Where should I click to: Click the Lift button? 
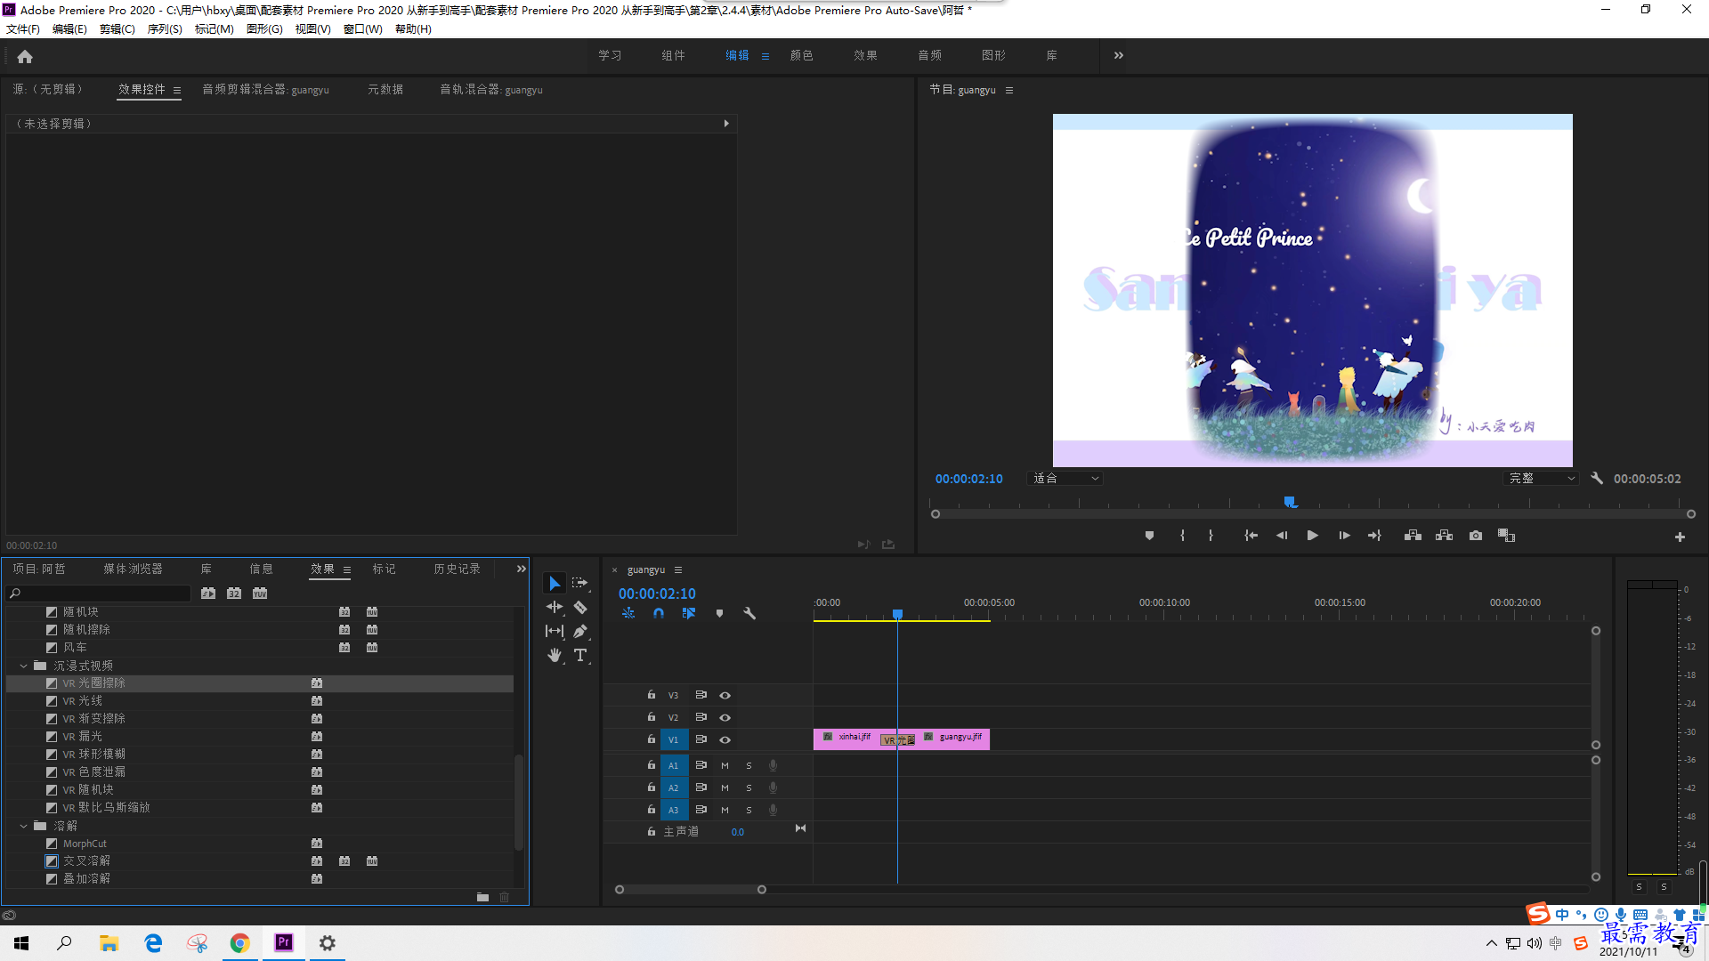pyautogui.click(x=1413, y=536)
